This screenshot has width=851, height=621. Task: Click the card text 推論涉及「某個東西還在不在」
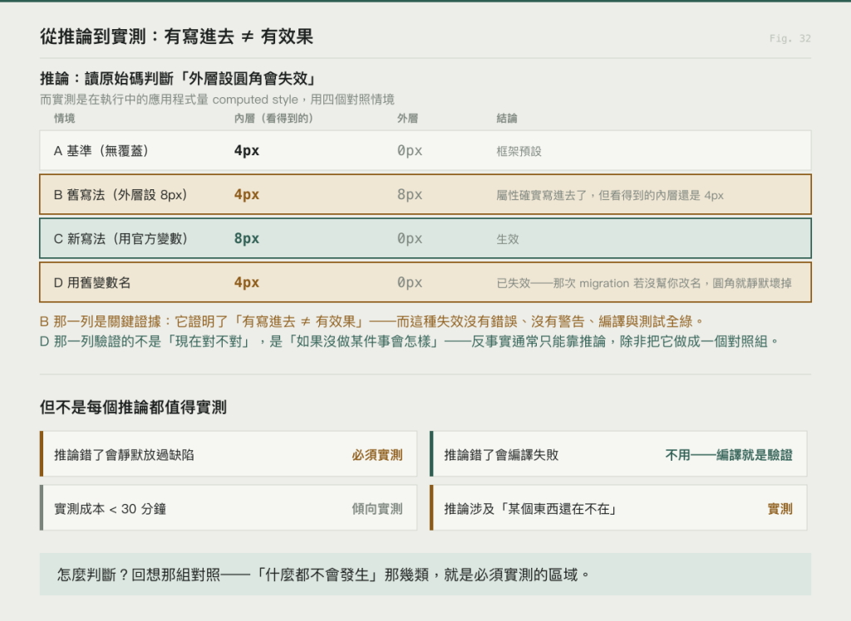pyautogui.click(x=530, y=509)
